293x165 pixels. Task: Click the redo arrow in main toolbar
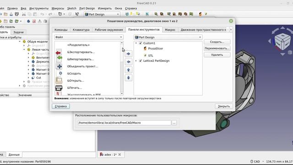(x=50, y=14)
